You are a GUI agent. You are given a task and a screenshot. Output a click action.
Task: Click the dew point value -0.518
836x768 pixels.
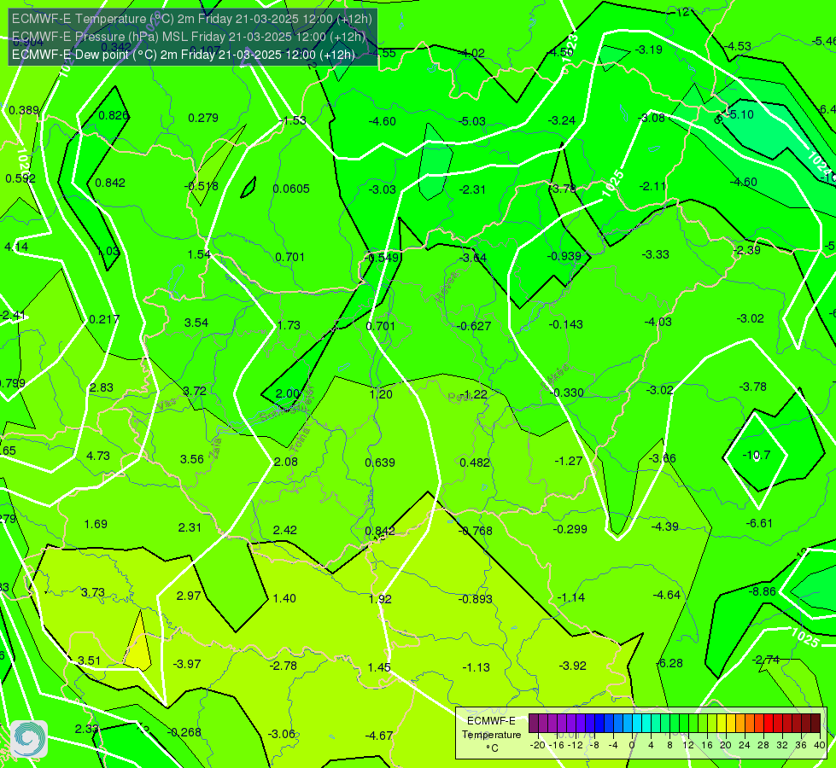point(202,186)
